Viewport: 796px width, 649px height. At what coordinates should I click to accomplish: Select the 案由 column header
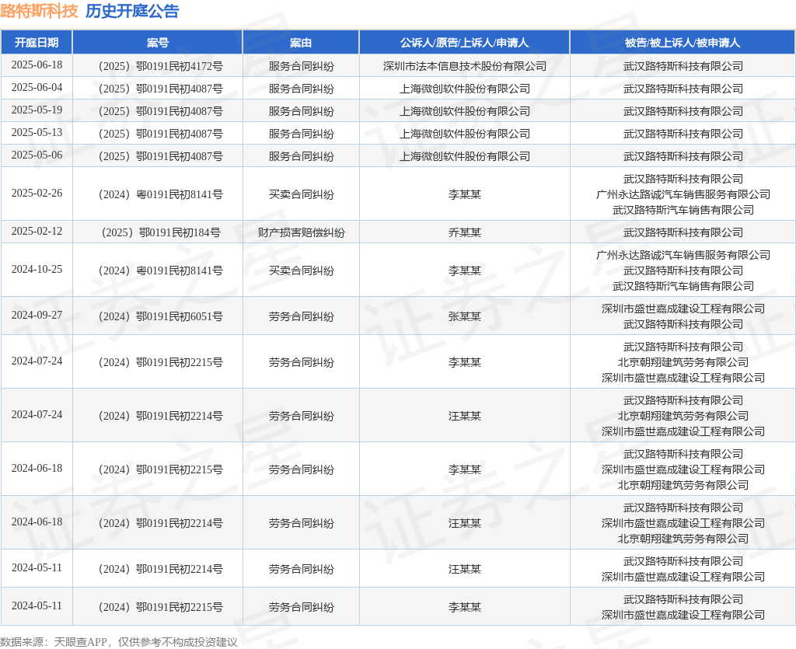point(301,43)
